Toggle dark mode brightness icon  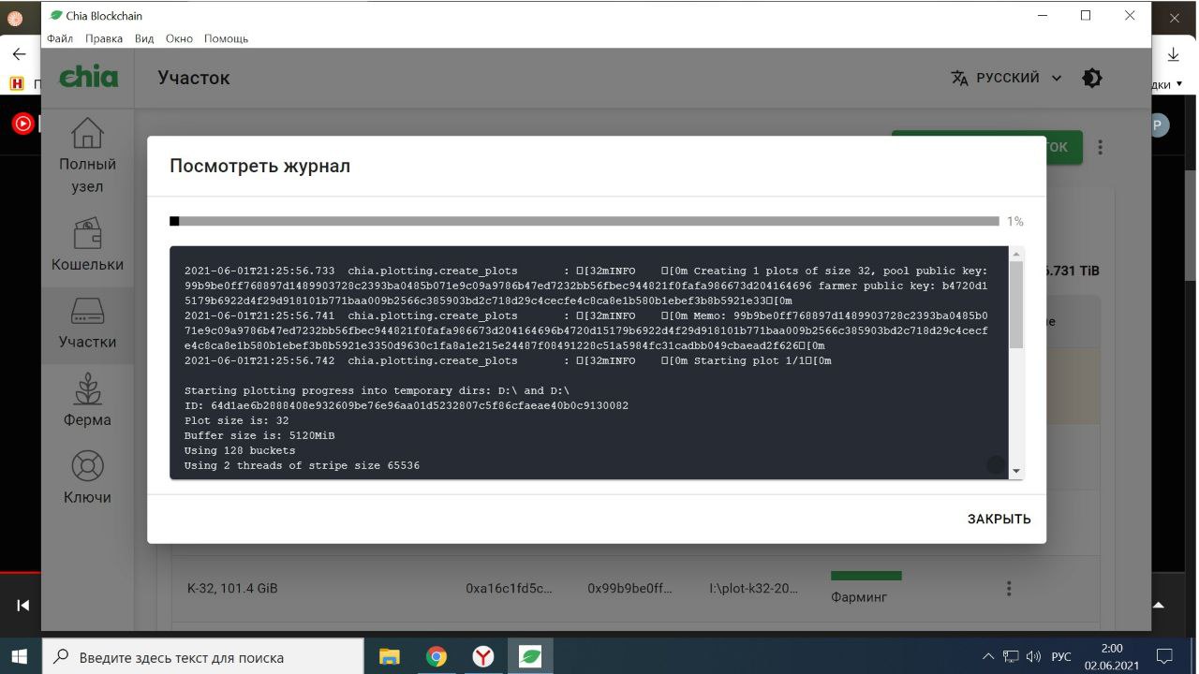[1092, 78]
